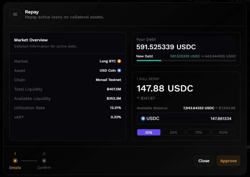Image resolution: width=250 pixels, height=177 pixels.
Task: Click the USDC token icon in input field
Action: pyautogui.click(x=143, y=118)
